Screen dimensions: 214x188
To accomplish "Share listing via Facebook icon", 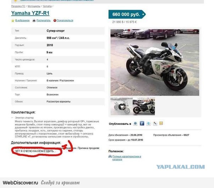I will click(x=142, y=123).
